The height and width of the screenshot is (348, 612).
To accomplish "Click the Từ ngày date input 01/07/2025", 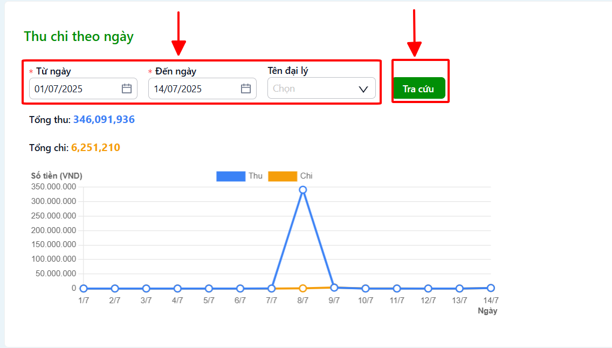I will [x=83, y=88].
